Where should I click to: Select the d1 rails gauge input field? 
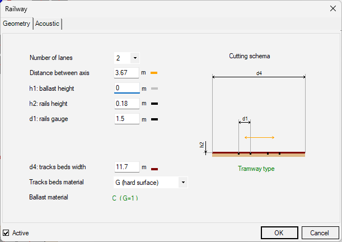click(127, 119)
